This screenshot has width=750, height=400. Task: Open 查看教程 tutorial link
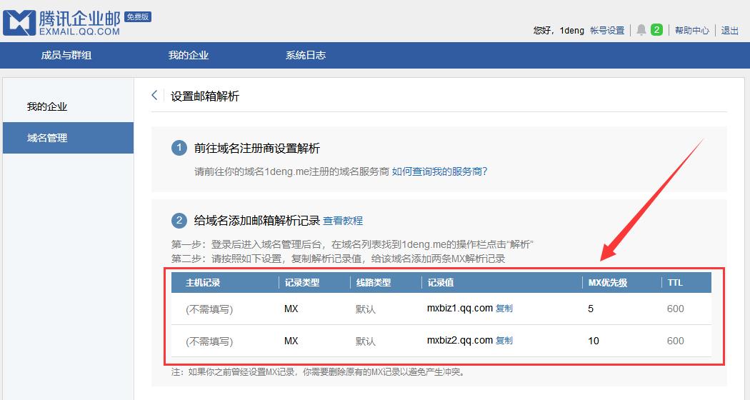[343, 221]
